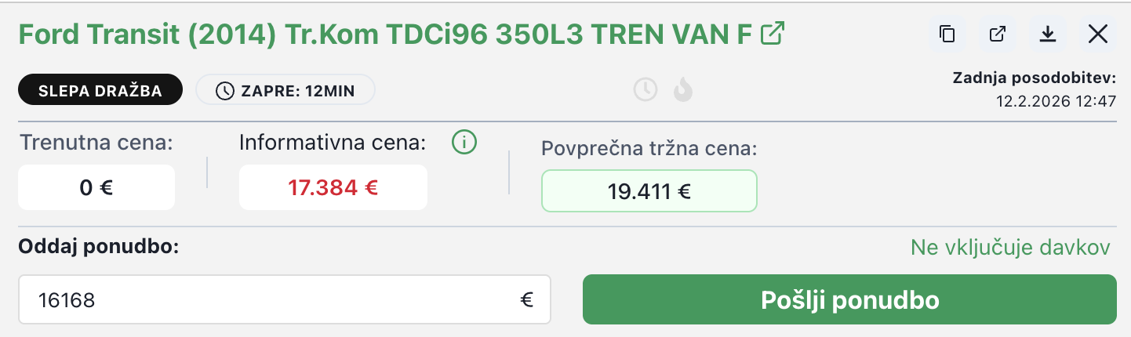1131x337 pixels.
Task: Copy the listing with the copy icon
Action: click(x=947, y=34)
